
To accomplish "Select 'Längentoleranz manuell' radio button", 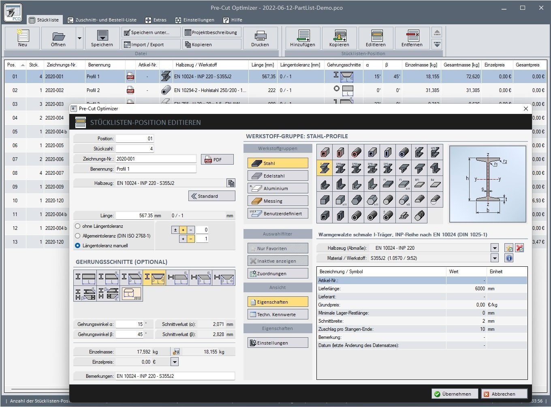I will coord(78,246).
